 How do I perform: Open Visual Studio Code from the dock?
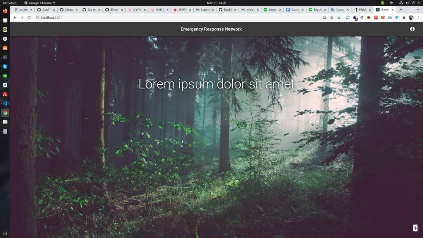(x=5, y=103)
